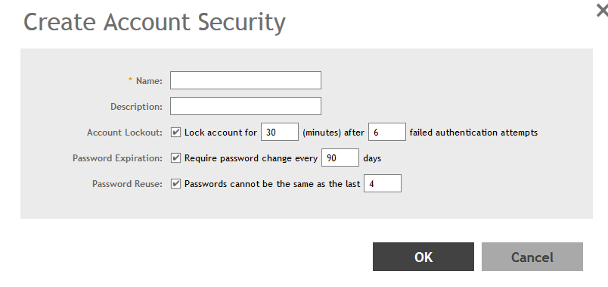Toggle the Password Reuse checkbox
The width and height of the screenshot is (608, 287).
(175, 183)
